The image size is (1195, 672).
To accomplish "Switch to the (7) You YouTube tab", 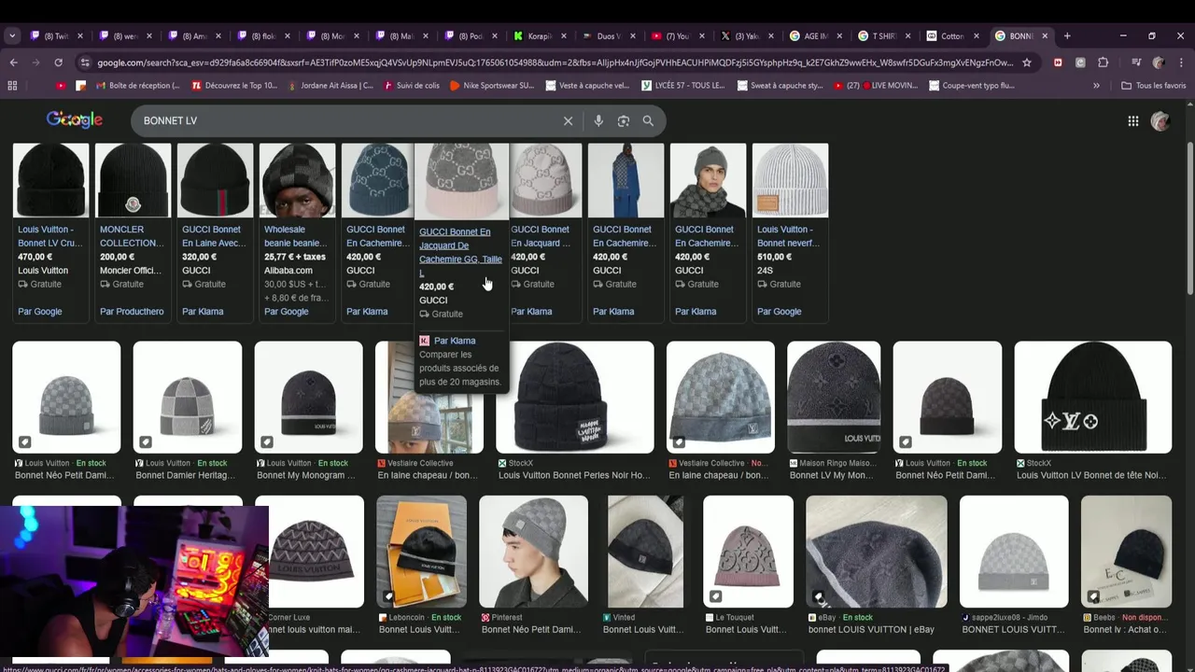I will (676, 35).
